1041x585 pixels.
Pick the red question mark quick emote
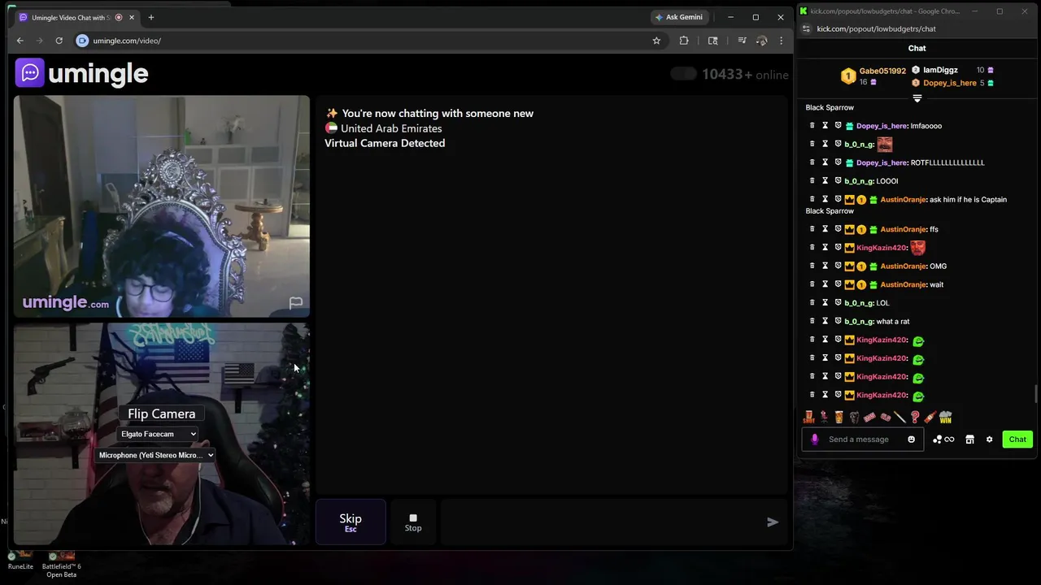pyautogui.click(x=915, y=417)
